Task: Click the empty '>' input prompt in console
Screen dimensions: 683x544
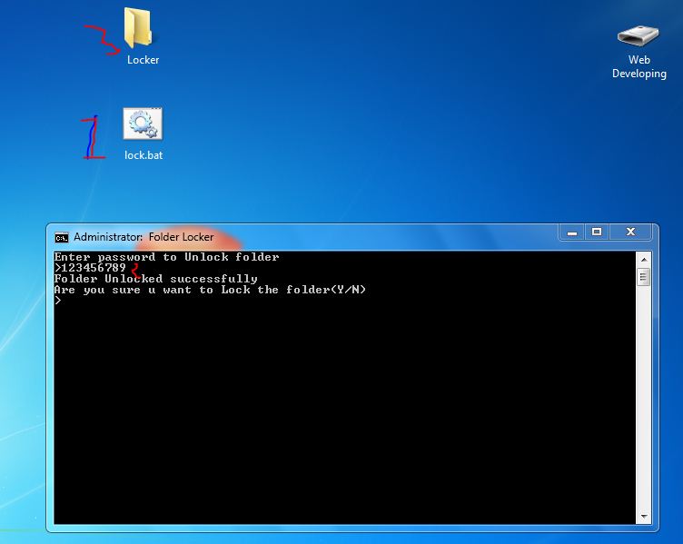Action: 58,300
